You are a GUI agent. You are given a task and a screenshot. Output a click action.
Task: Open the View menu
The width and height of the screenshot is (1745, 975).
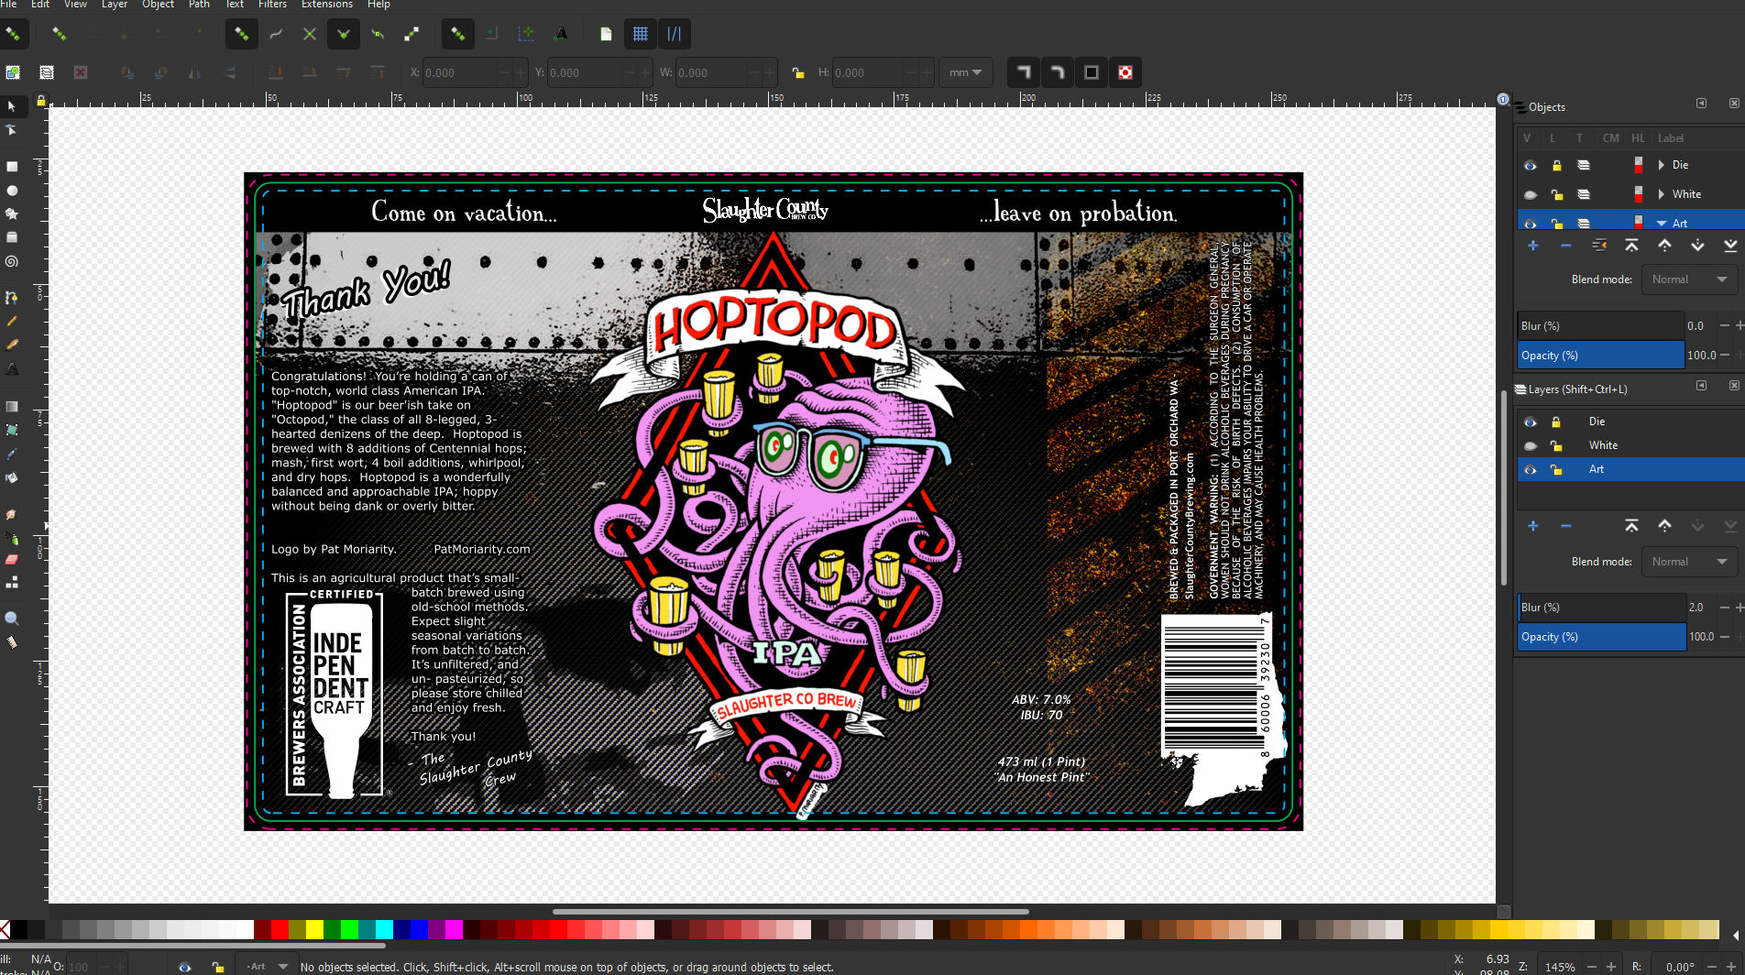75,5
